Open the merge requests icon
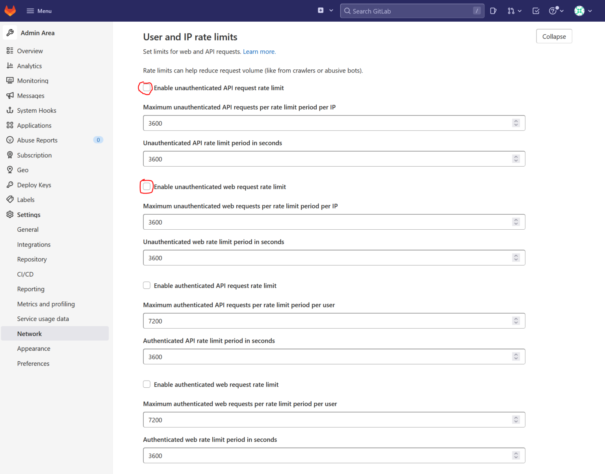This screenshot has width=605, height=474. click(x=511, y=11)
